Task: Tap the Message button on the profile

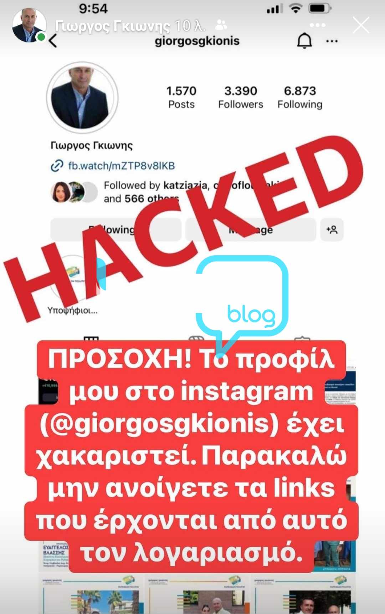Action: click(250, 230)
